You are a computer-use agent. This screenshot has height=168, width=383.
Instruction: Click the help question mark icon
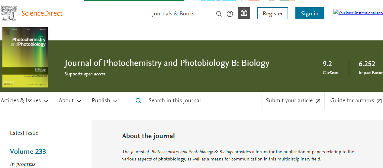click(x=230, y=14)
